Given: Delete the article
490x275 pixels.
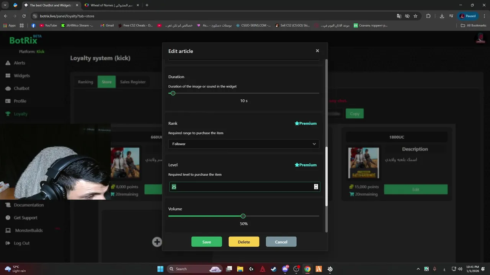Looking at the screenshot, I should coord(244,242).
